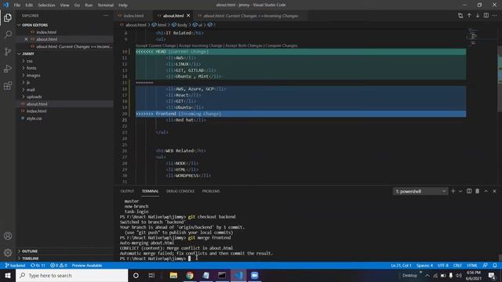Expand the mail folder
The width and height of the screenshot is (502, 282).
tap(31, 89)
